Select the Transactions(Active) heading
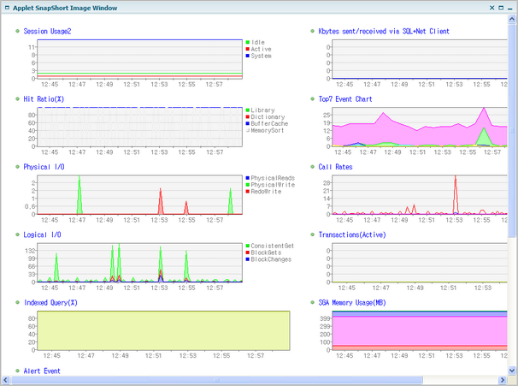This screenshot has height=386, width=518. [352, 235]
